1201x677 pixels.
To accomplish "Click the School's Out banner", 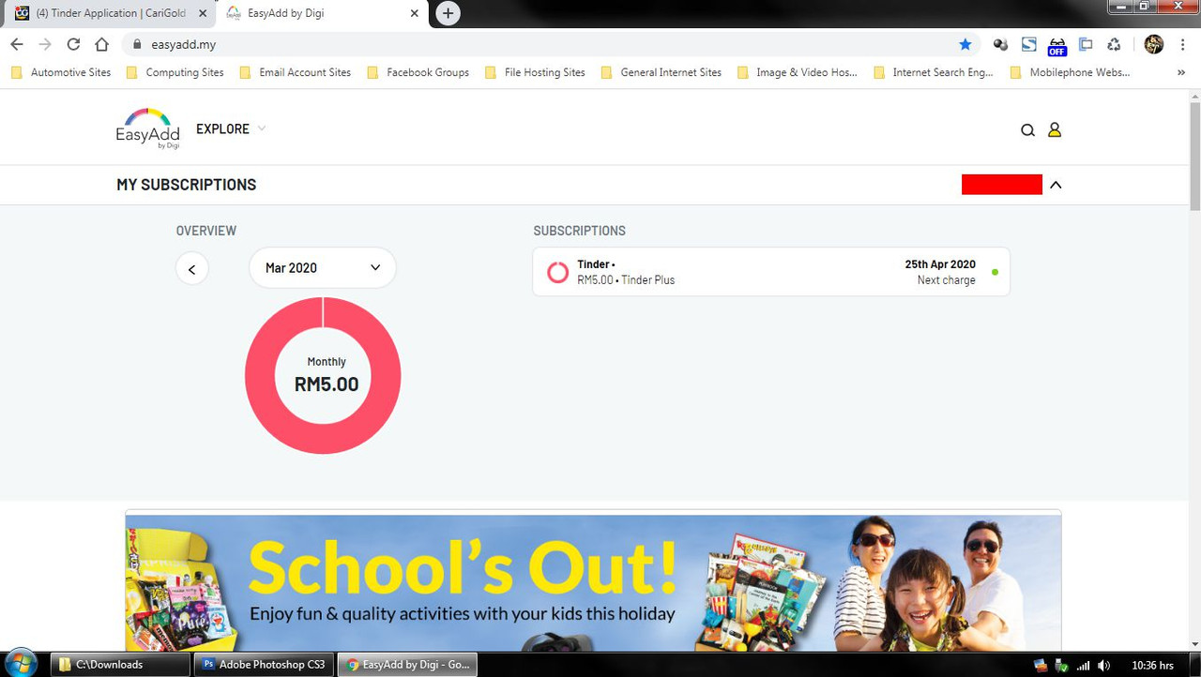I will [x=593, y=581].
